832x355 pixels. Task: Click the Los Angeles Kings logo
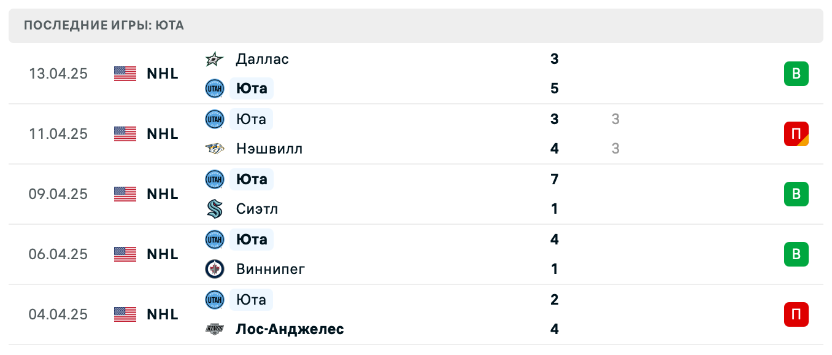pyautogui.click(x=214, y=329)
